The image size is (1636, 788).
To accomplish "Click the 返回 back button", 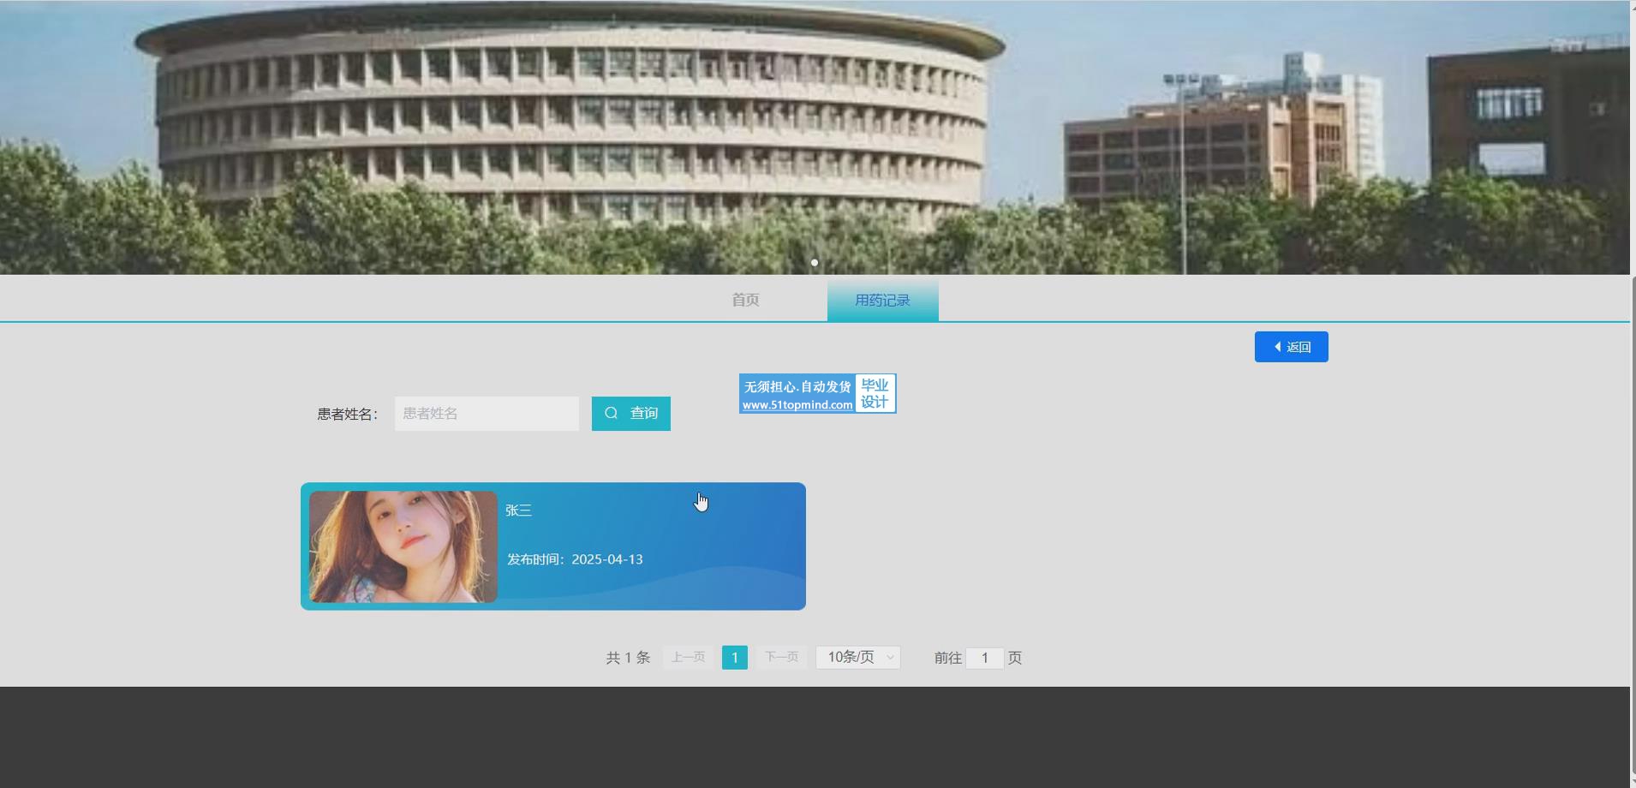I will click(x=1291, y=347).
